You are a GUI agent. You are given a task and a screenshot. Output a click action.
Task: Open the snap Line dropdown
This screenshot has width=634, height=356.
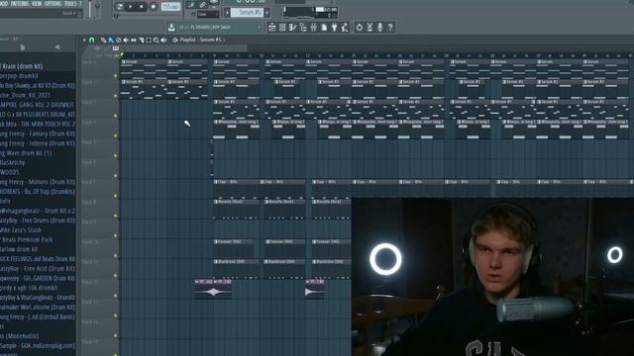(208, 14)
